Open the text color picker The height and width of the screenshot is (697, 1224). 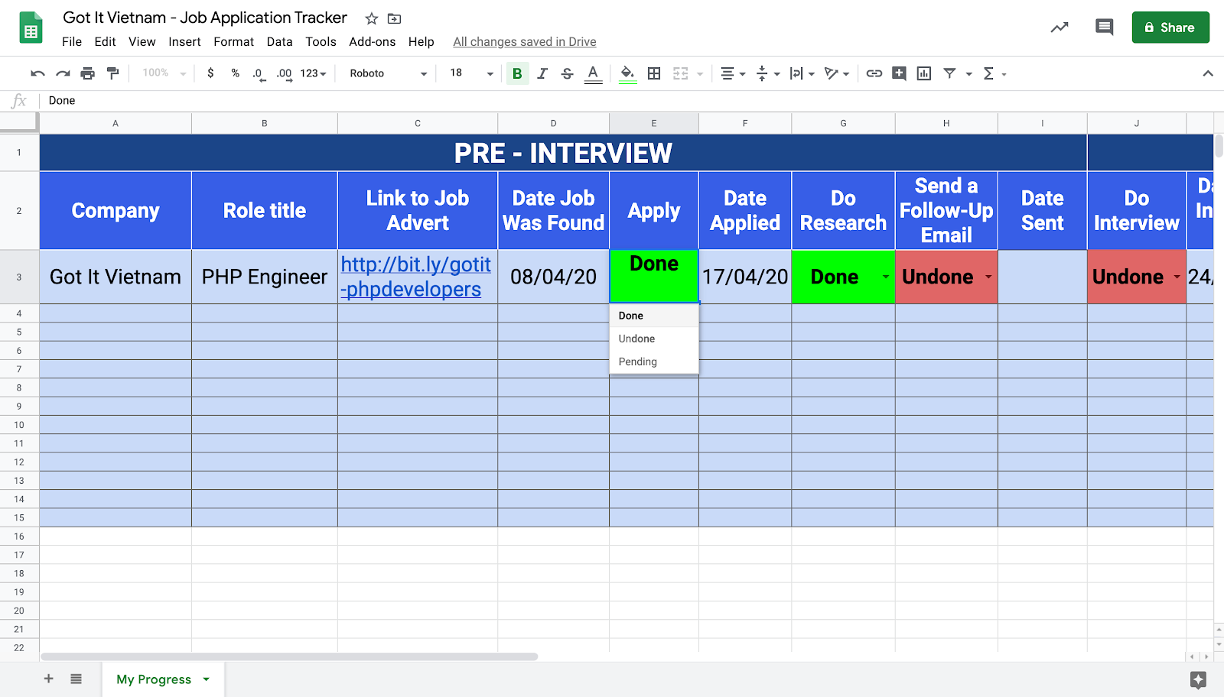(593, 73)
